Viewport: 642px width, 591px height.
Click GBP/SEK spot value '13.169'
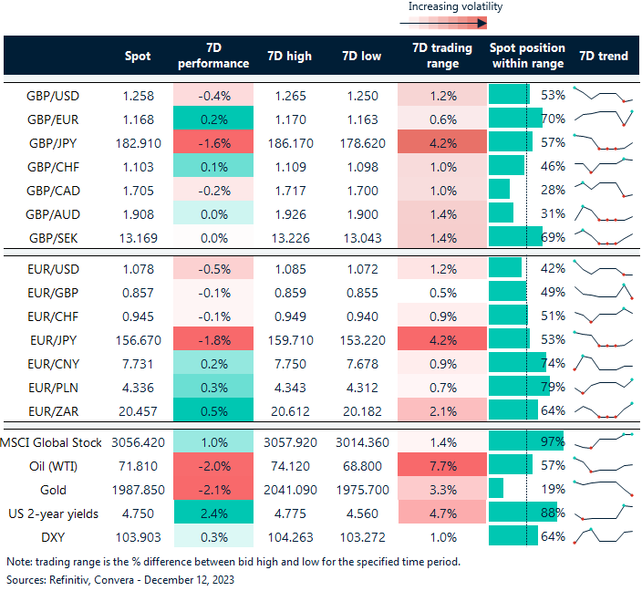[138, 238]
